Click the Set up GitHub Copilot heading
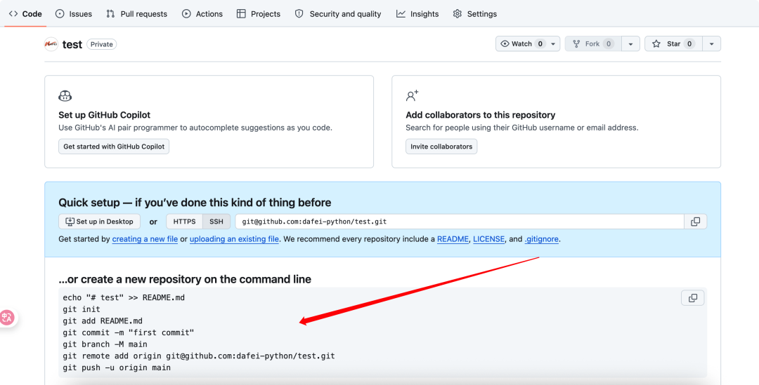 click(105, 115)
